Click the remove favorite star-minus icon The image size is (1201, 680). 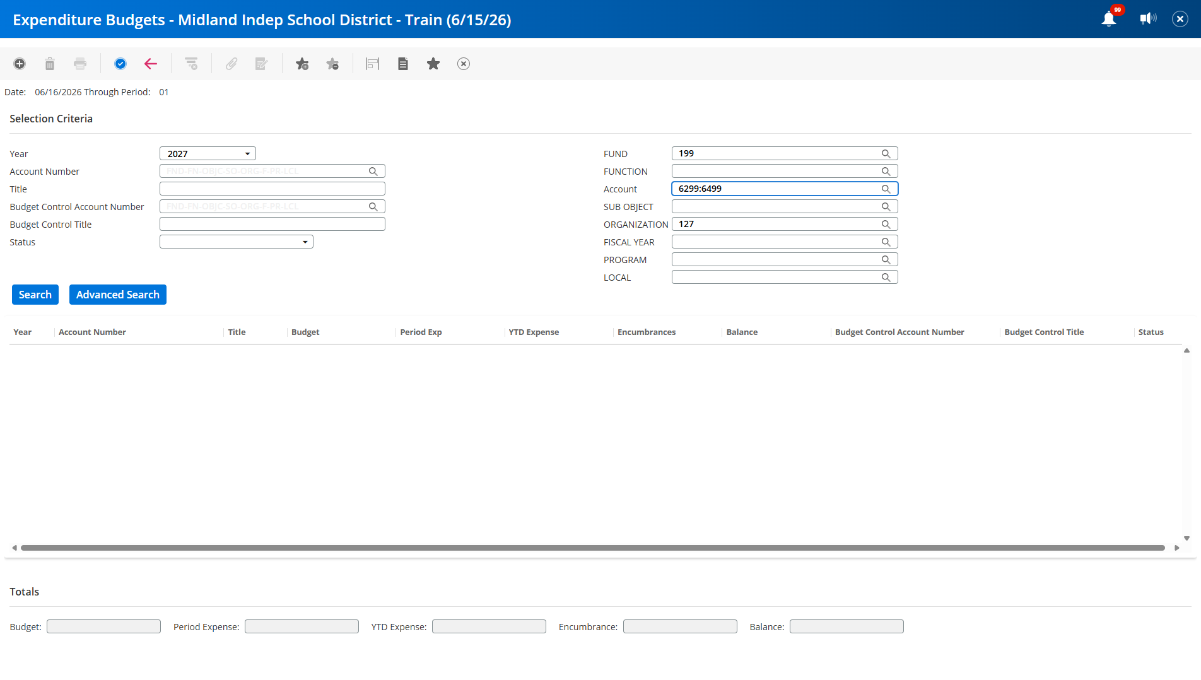point(332,64)
